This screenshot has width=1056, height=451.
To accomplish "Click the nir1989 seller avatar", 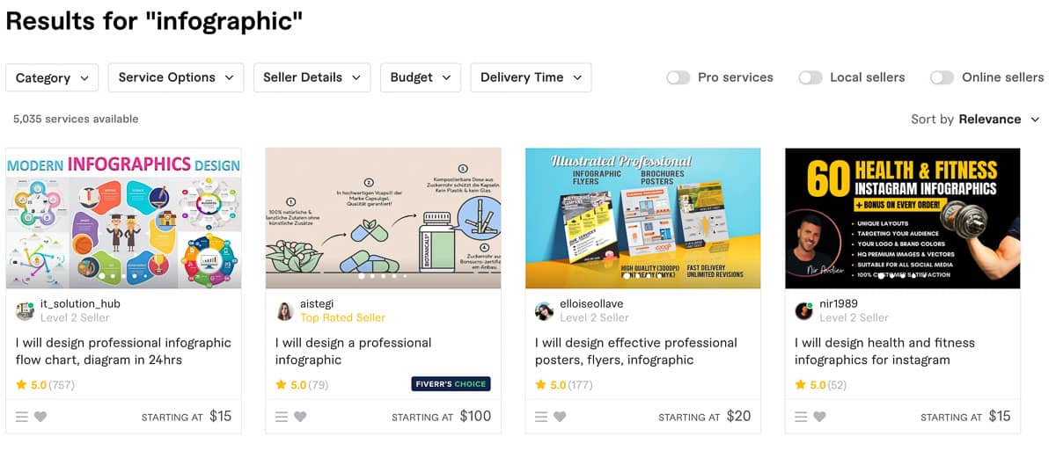I will tap(803, 310).
